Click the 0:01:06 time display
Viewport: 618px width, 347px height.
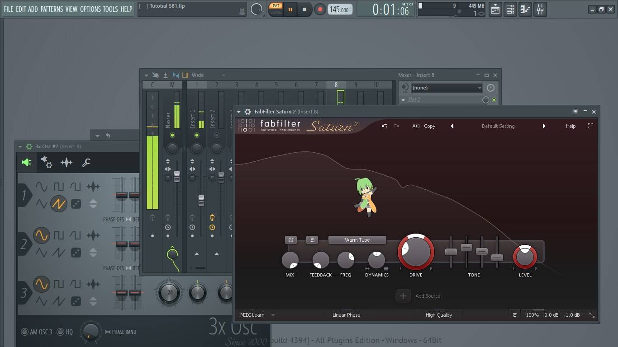[390, 9]
